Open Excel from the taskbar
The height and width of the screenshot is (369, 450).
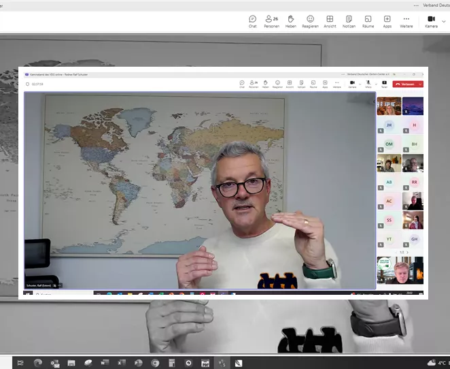point(122,363)
